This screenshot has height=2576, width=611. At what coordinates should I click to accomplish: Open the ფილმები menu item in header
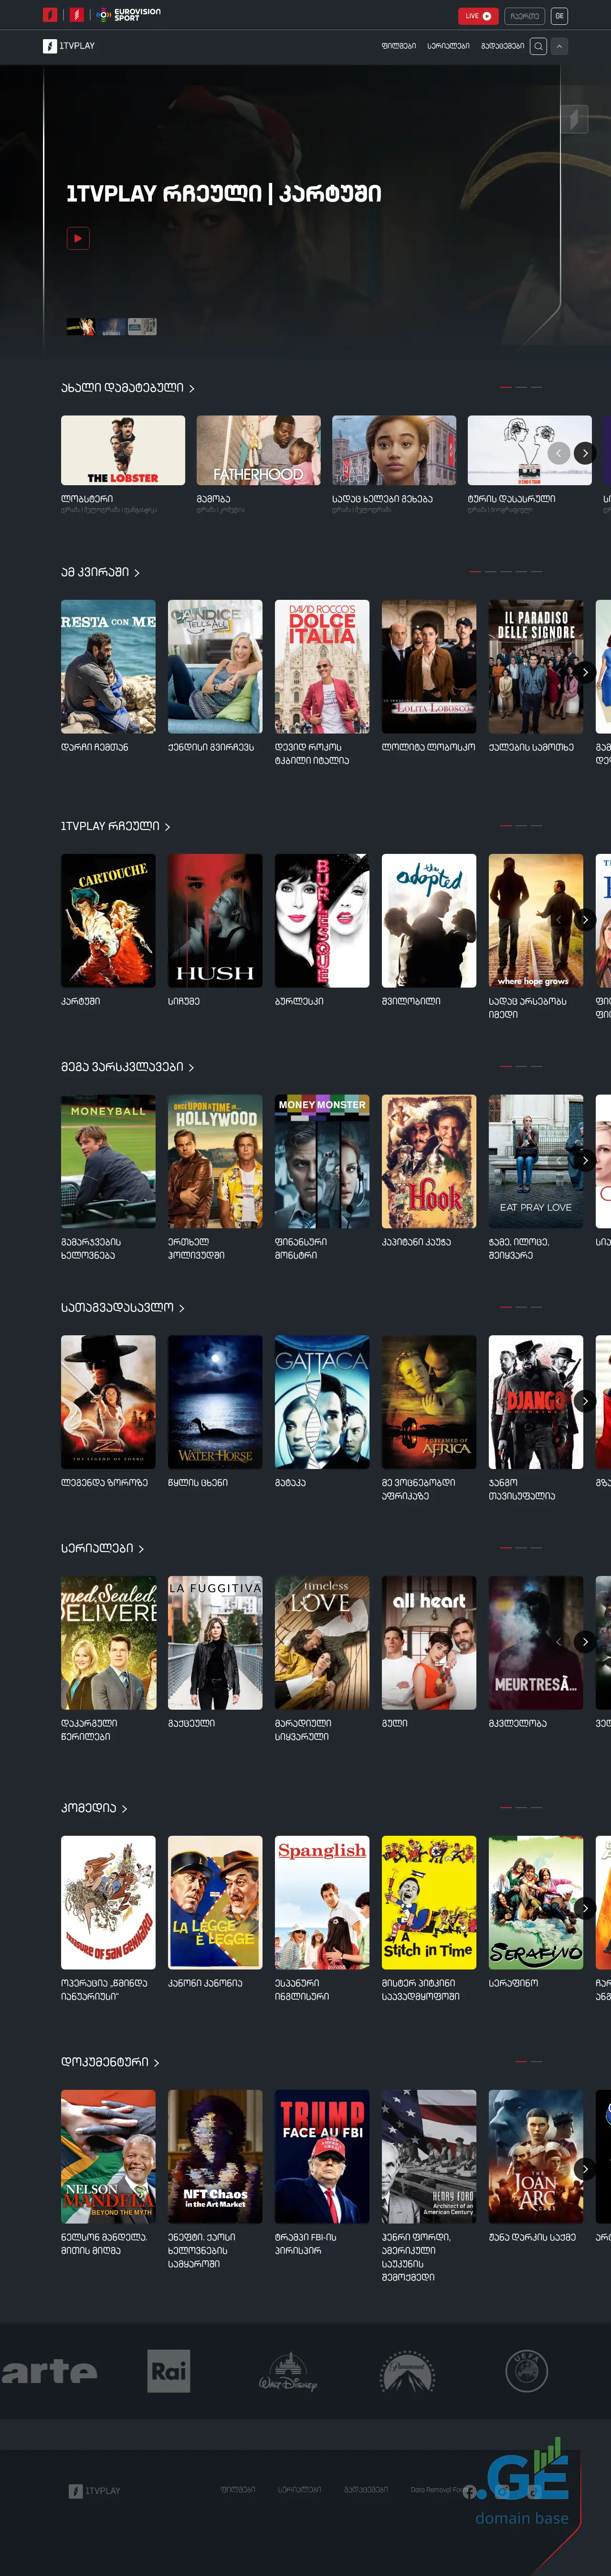(x=398, y=46)
